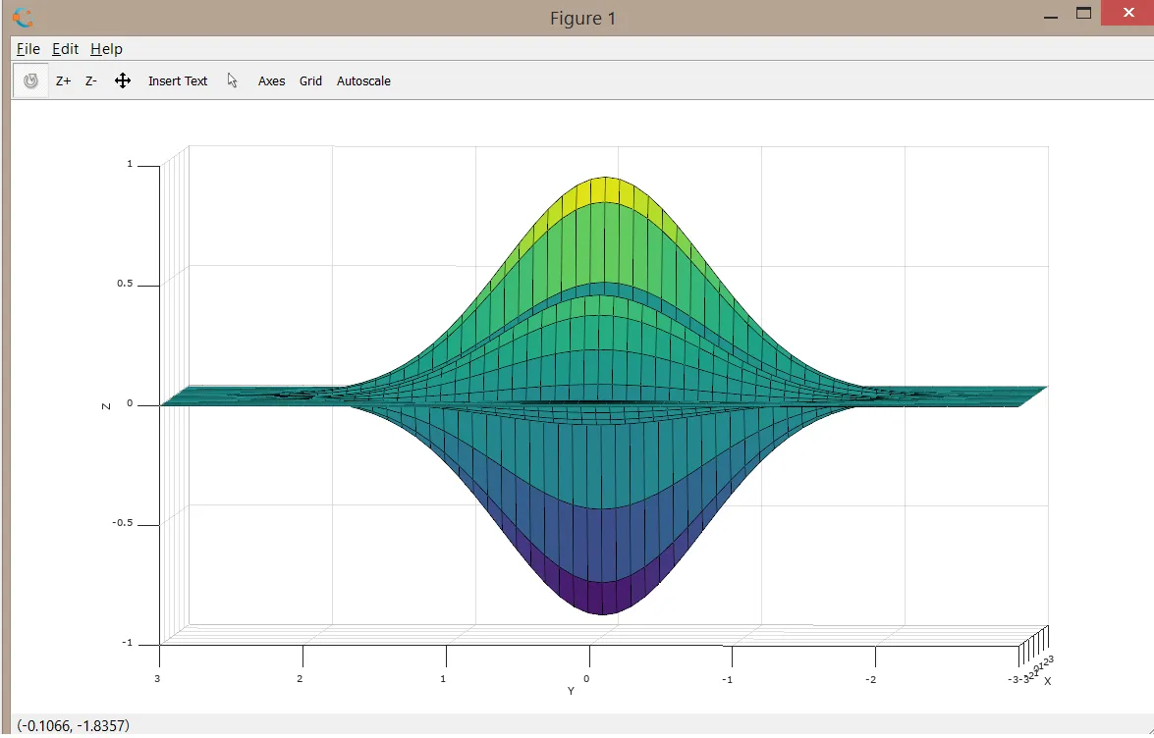Activate the Pan arrows tool
The image size is (1154, 738).
pos(123,80)
